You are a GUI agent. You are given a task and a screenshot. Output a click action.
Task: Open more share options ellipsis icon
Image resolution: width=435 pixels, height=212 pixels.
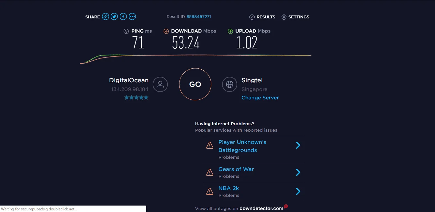pos(132,17)
